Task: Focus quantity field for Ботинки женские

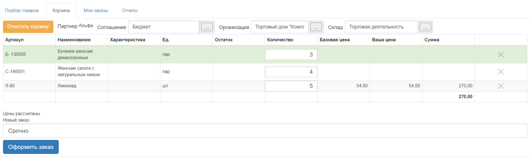Action: [291, 55]
